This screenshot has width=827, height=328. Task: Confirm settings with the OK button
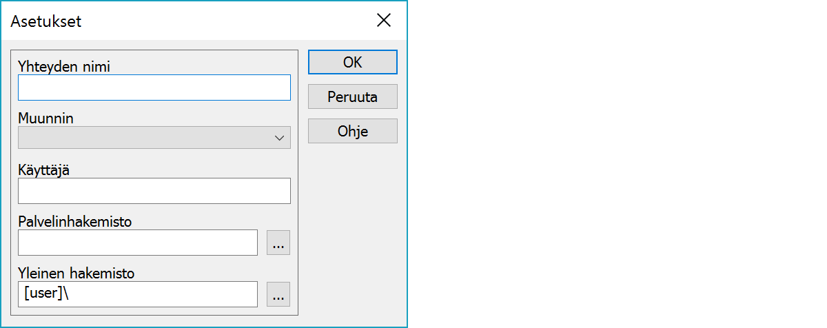352,62
